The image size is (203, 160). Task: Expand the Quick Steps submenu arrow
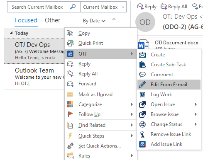tap(132, 136)
